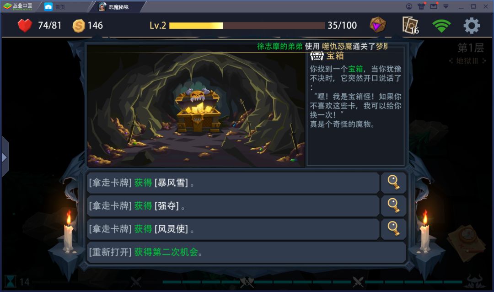This screenshot has width=494, height=292.
Task: Choose the 风灵使 card option
Action: (x=233, y=229)
